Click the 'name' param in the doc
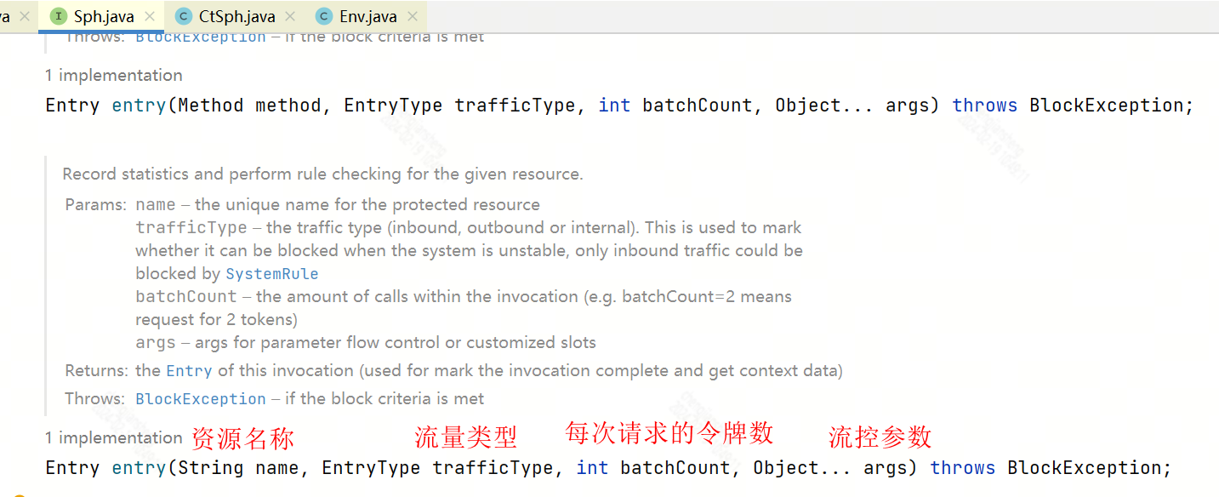The height and width of the screenshot is (497, 1219). pos(156,205)
